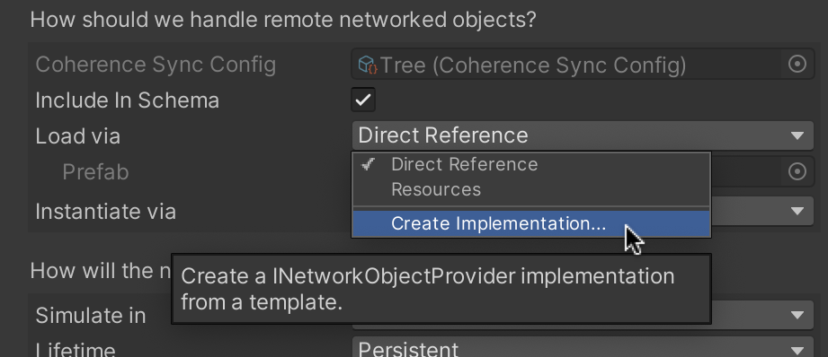The width and height of the screenshot is (828, 357).
Task: Open the Prefab field object picker circle
Action: click(x=797, y=171)
